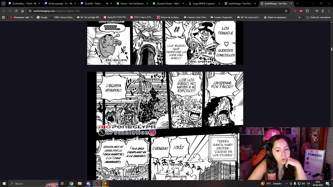Image resolution: width=333 pixels, height=187 pixels.
Task: Open the extensions puzzle menu
Action: pos(307,11)
